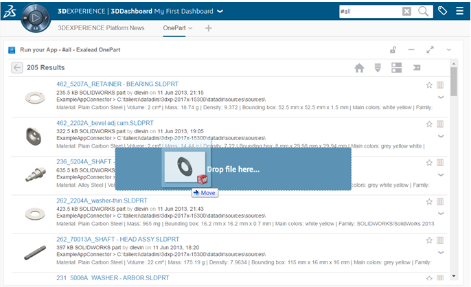
Task: Open the results filter icon
Action: (x=378, y=68)
